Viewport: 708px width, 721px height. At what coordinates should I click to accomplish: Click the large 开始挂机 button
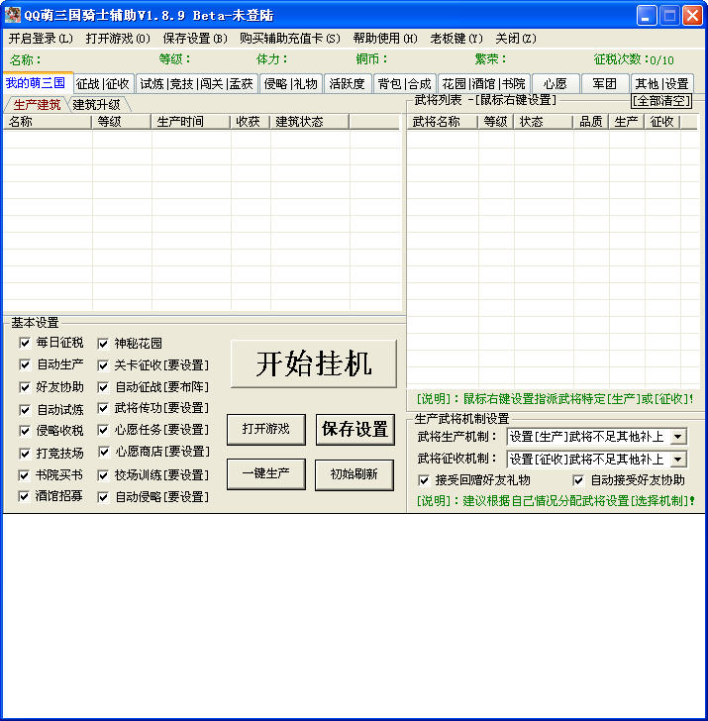point(314,363)
